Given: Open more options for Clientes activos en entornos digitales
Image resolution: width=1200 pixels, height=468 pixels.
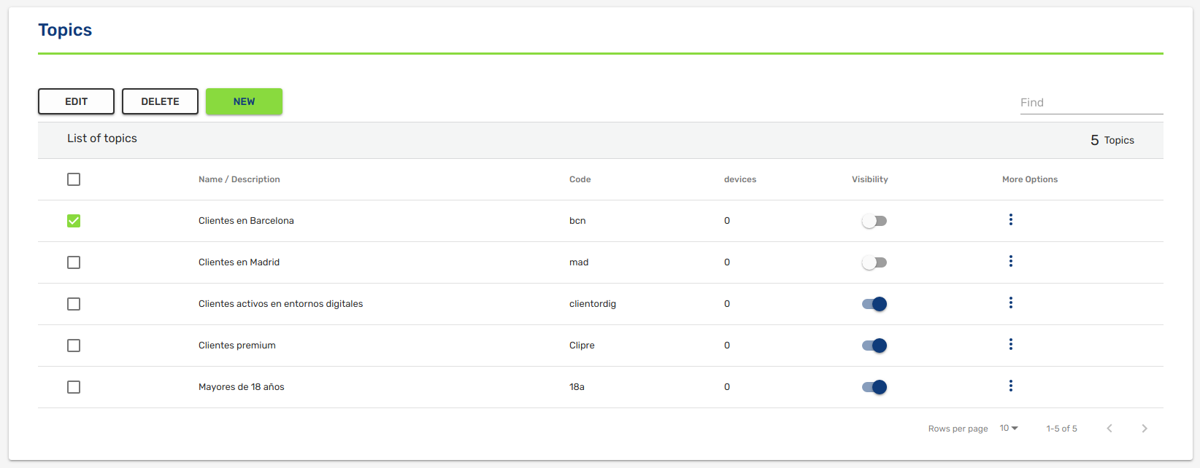Looking at the screenshot, I should pos(1010,303).
